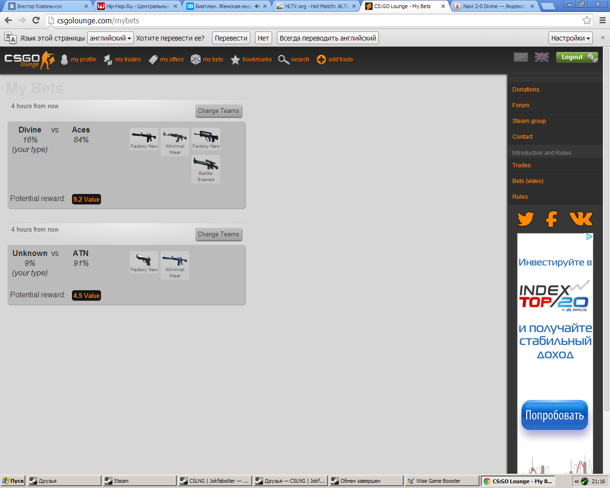The image size is (610, 488).
Task: Select the UK flag language icon
Action: coord(542,57)
